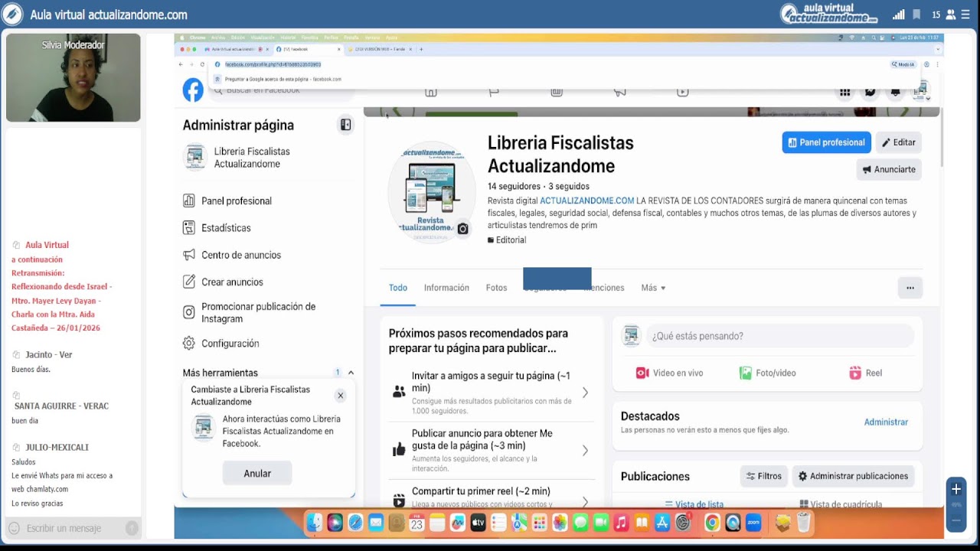
Task: Click Administrar link in Destacados
Action: pos(886,422)
